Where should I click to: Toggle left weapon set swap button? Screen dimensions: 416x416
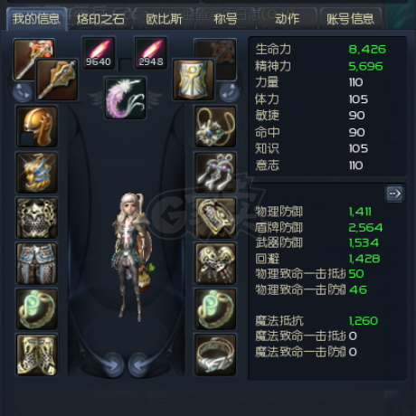tap(23, 92)
